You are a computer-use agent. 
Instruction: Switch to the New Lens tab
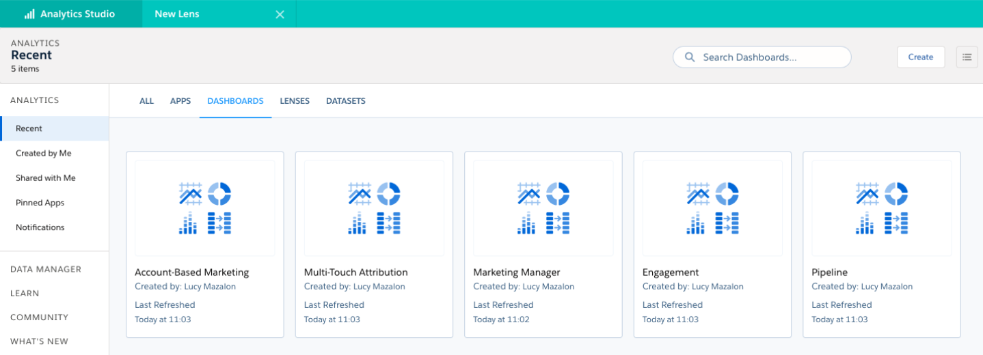click(x=219, y=14)
